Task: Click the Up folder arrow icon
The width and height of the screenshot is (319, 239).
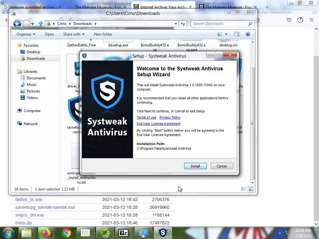Action: [x=41, y=24]
